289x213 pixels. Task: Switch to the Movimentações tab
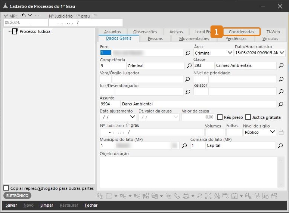tap(194, 38)
